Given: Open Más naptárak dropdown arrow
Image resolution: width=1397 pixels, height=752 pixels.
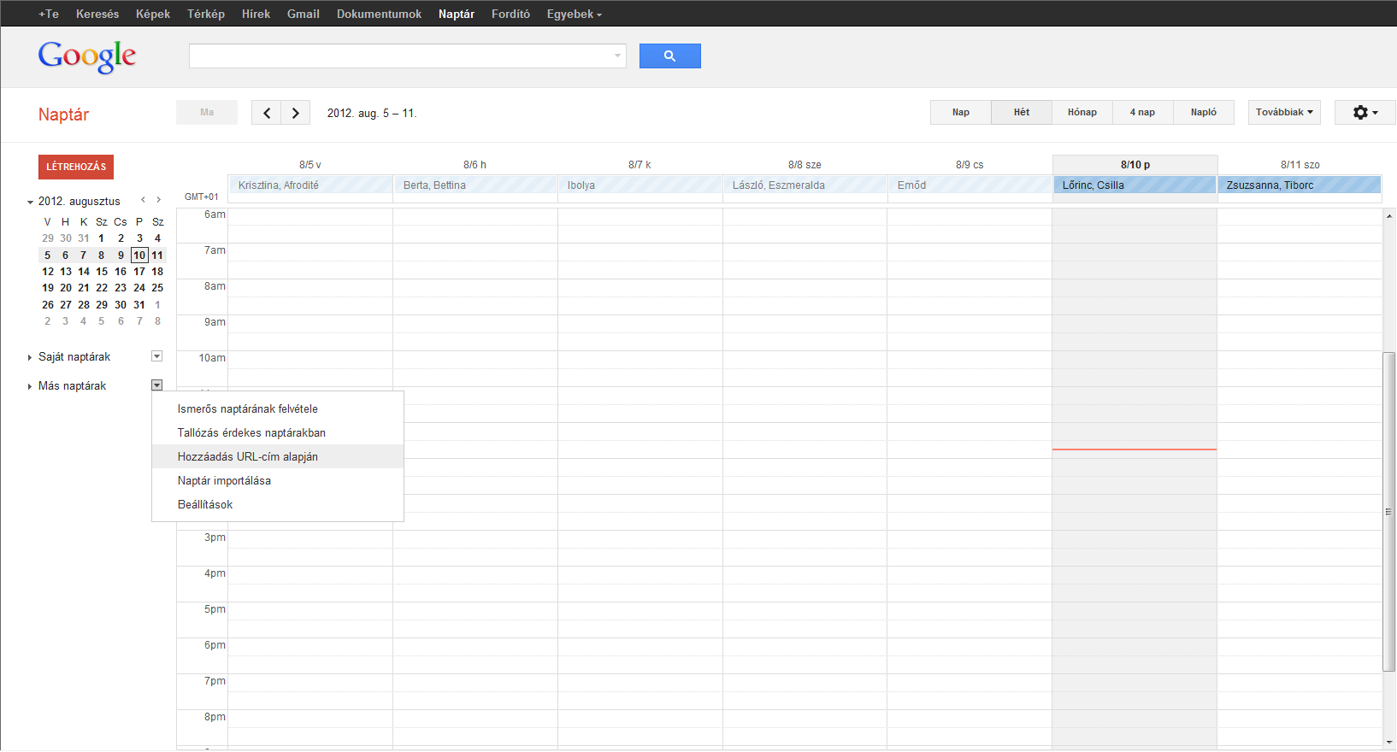Looking at the screenshot, I should coord(156,385).
